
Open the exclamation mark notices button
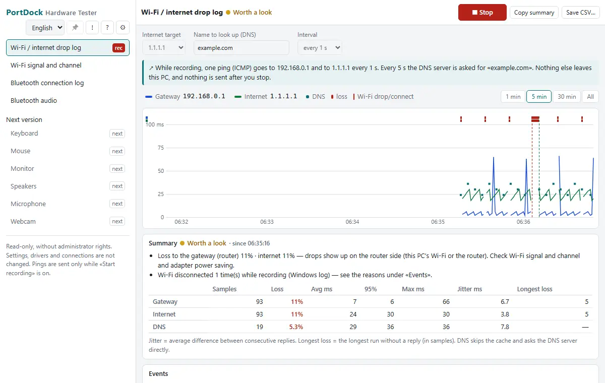click(92, 28)
